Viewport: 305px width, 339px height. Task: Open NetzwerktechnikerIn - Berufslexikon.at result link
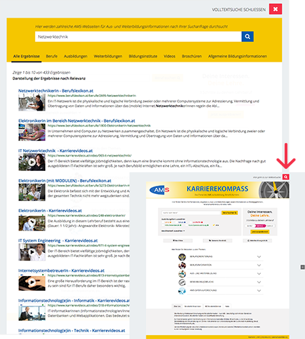click(x=56, y=91)
